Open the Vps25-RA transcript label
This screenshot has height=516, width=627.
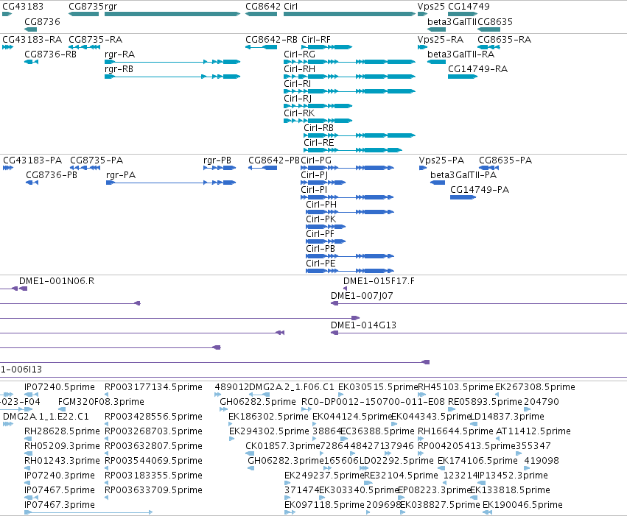click(x=441, y=40)
